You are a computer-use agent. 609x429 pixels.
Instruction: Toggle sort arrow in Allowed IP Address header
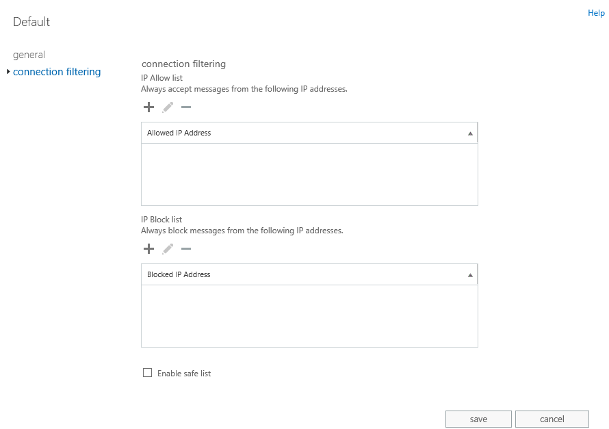[470, 133]
